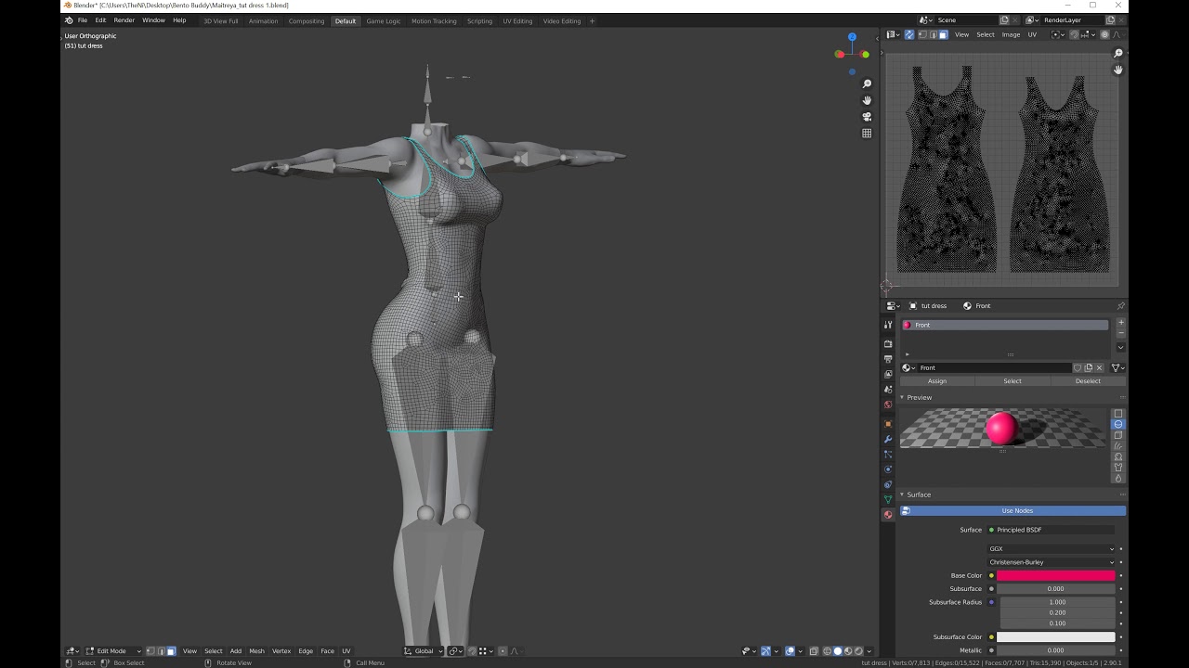Pin the properties editor context

1120,306
